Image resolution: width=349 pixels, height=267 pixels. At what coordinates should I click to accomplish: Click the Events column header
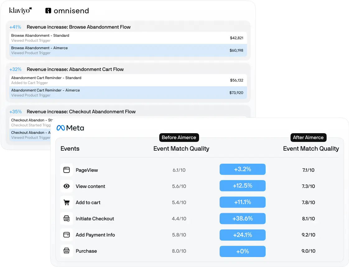(70, 148)
